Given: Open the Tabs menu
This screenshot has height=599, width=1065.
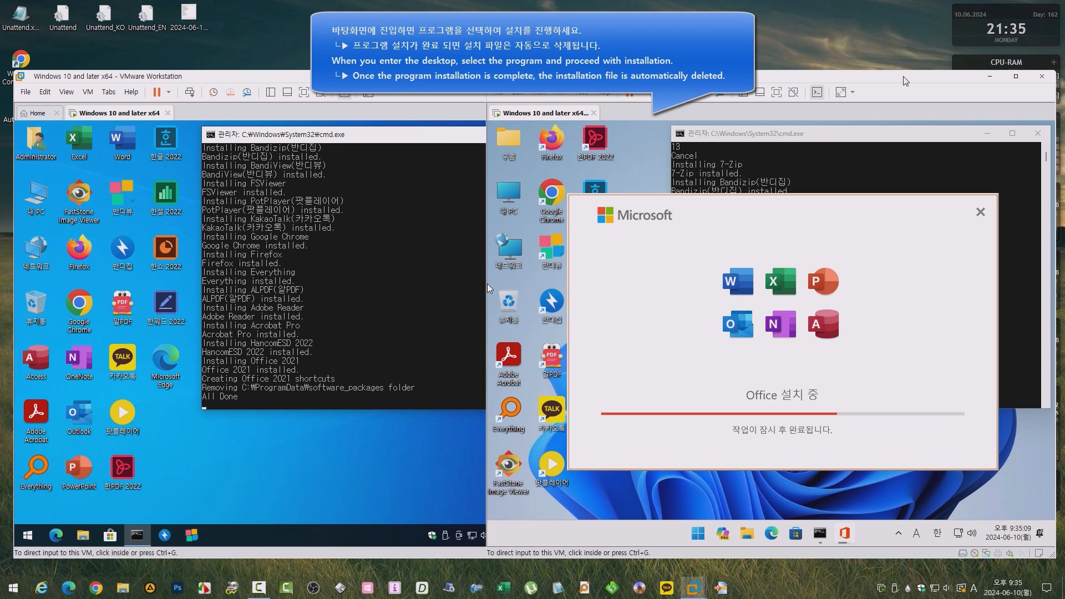Looking at the screenshot, I should 109,92.
